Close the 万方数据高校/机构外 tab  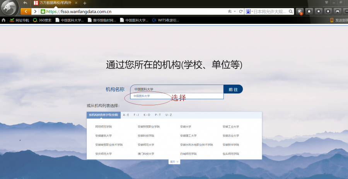[76, 3]
